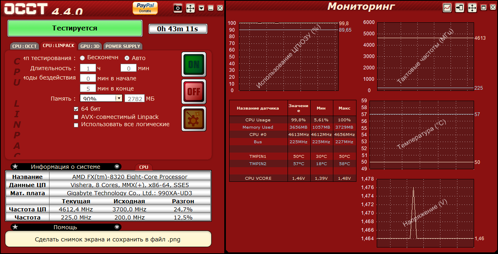Click move arrows icon in Monitoring window

(472, 8)
